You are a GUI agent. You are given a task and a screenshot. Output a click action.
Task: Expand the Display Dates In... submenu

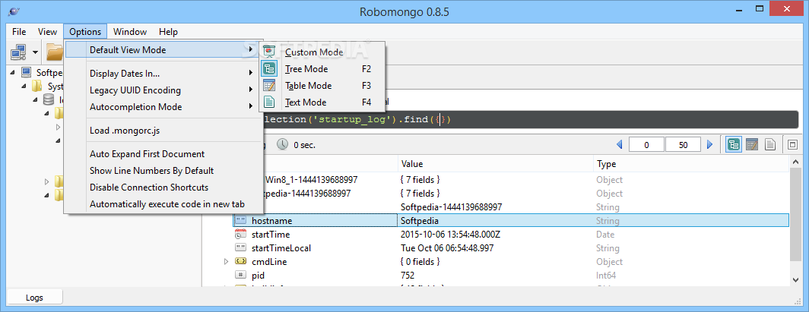(x=161, y=73)
